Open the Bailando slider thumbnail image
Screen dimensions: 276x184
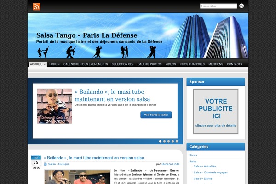(55, 106)
